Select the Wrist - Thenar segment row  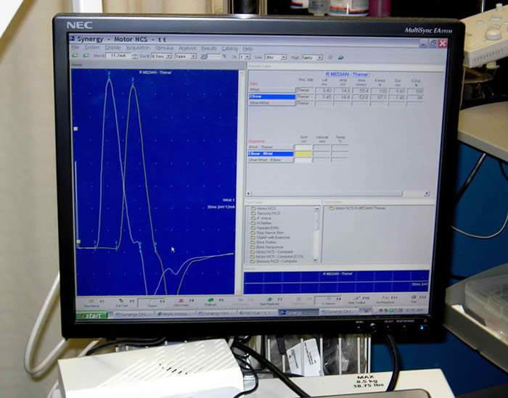point(271,147)
